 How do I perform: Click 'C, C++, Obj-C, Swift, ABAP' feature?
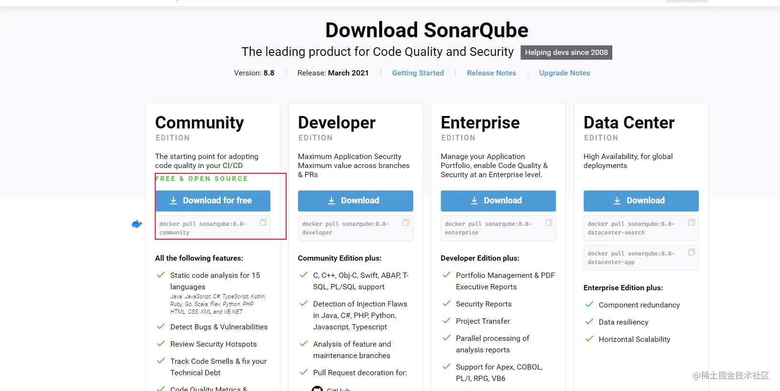[x=361, y=281]
